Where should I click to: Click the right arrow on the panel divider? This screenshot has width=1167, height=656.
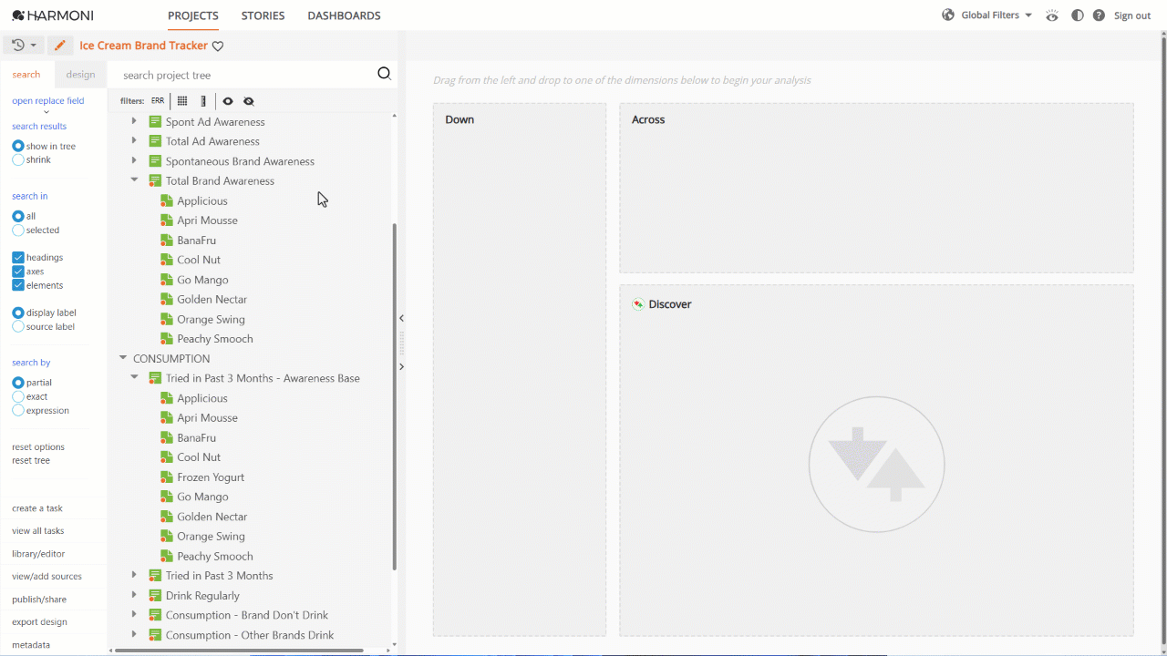tap(401, 366)
